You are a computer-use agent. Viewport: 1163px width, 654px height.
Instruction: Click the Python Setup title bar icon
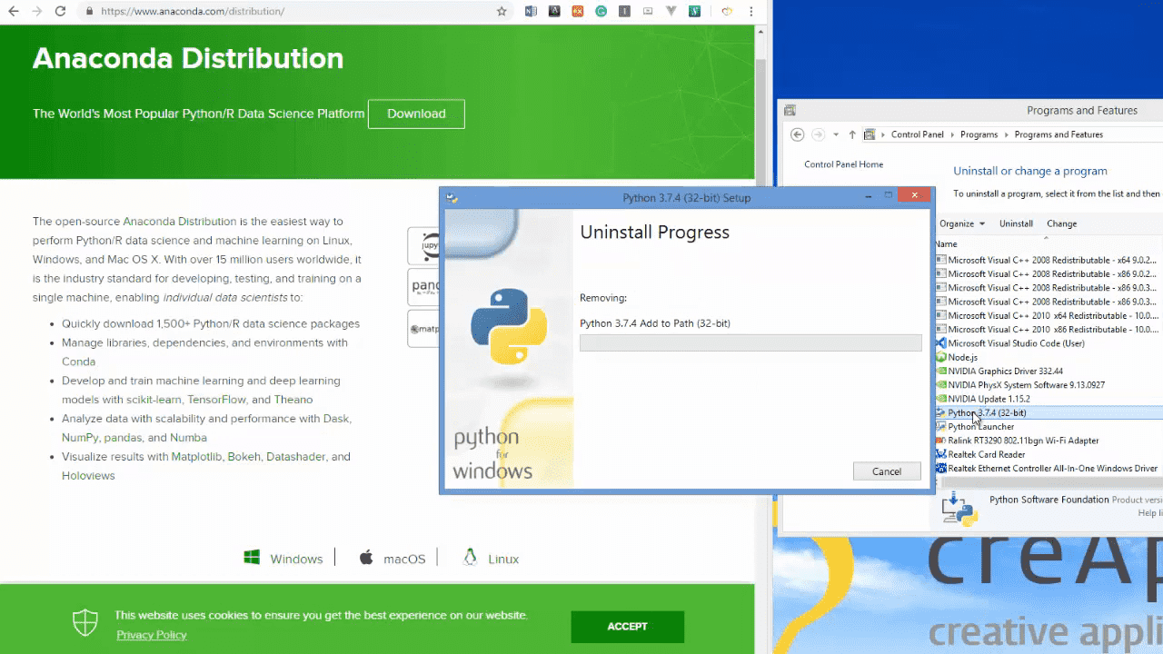click(x=452, y=197)
